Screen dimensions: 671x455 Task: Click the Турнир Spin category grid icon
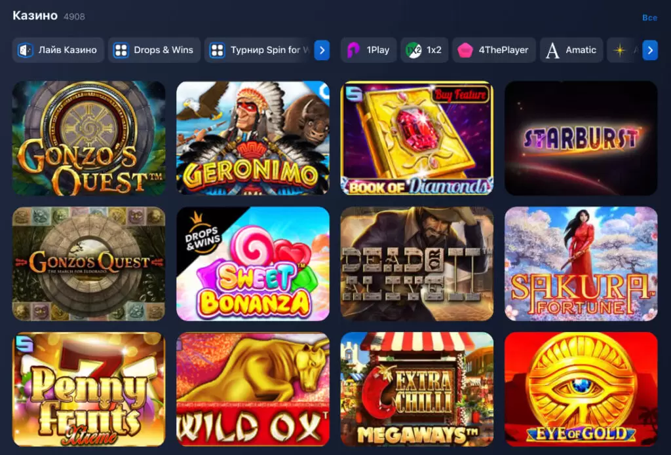tap(218, 50)
